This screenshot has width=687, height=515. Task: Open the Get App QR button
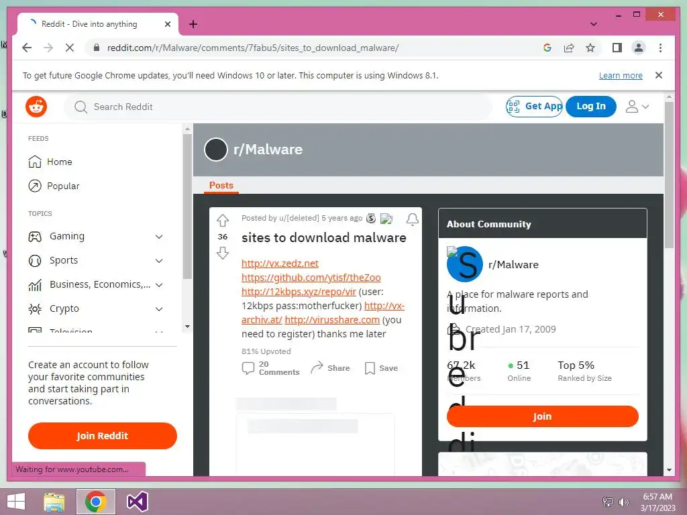point(534,107)
